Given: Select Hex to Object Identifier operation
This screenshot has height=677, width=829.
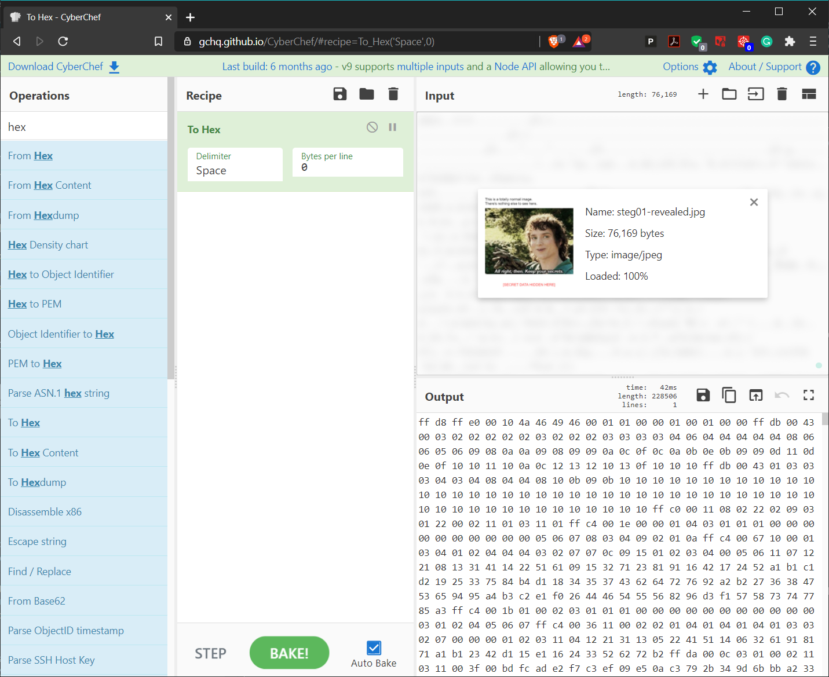Looking at the screenshot, I should pos(84,275).
